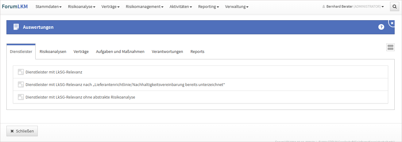Open the Reports tab

(197, 51)
